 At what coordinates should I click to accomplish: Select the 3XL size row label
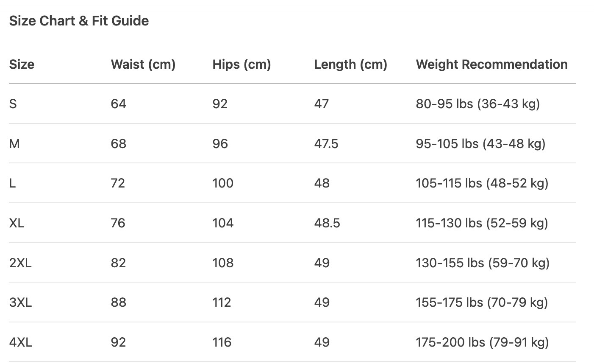tap(20, 302)
